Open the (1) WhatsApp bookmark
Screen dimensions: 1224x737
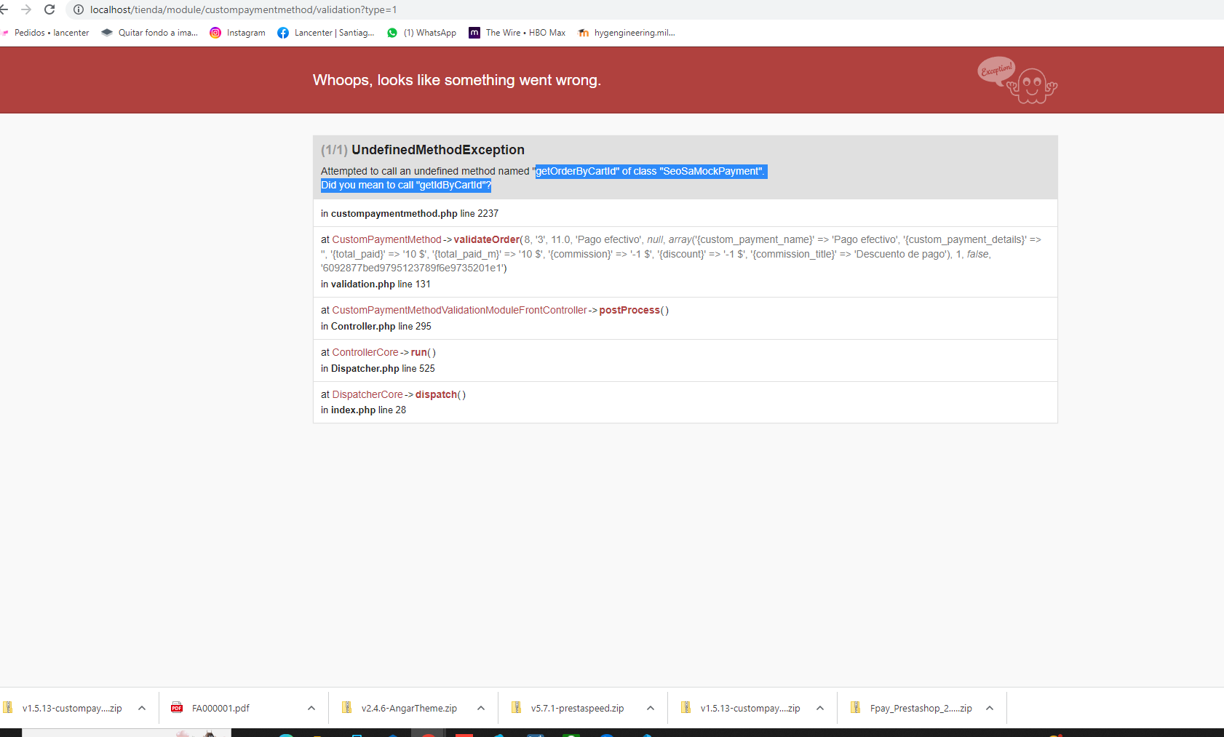pos(422,33)
